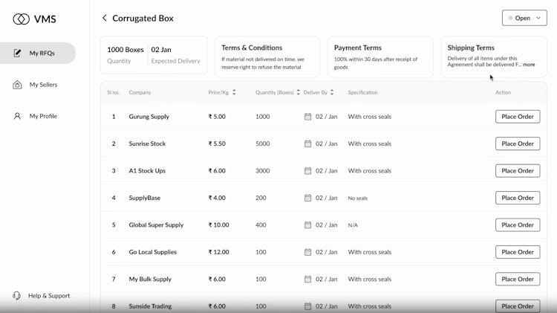Click the My RFQs edit icon
Screen dimensions: 557x313
click(17, 54)
